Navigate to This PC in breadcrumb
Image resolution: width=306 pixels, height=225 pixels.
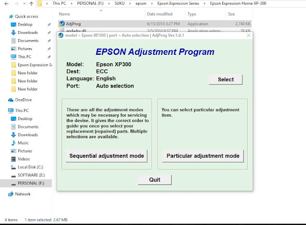(x=59, y=3)
